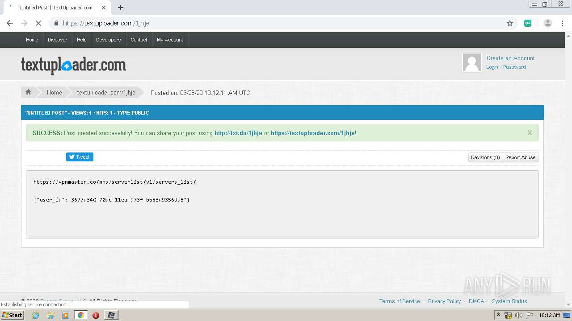Open a new browser tab
The image size is (572, 321).
pyautogui.click(x=121, y=8)
